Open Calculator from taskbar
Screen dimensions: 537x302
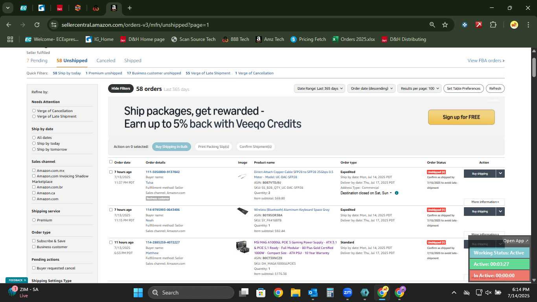pos(330,293)
